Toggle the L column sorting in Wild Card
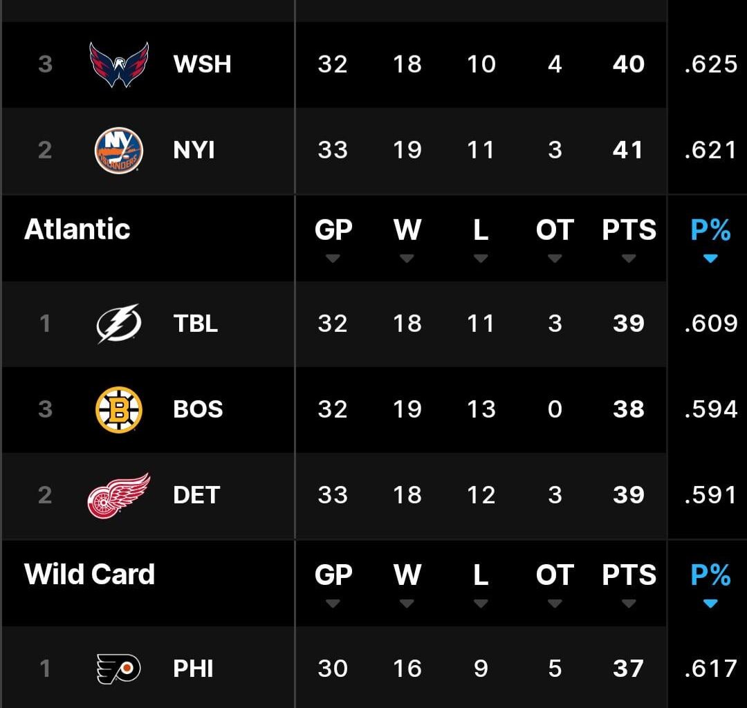Viewport: 747px width, 708px height. point(480,605)
